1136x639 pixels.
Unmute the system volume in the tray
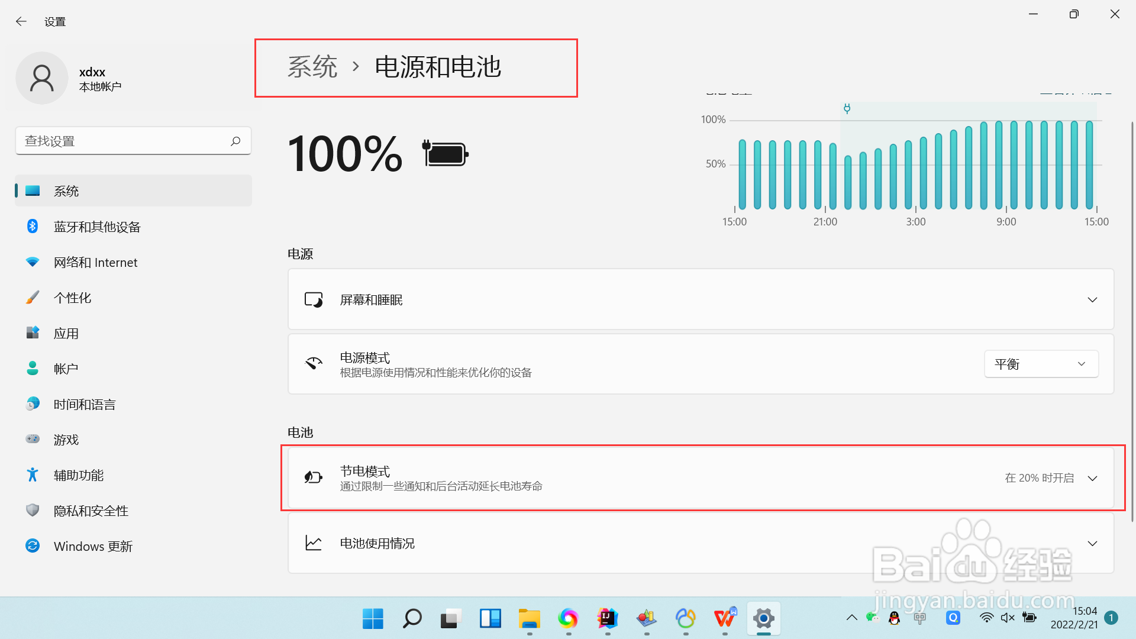1008,617
